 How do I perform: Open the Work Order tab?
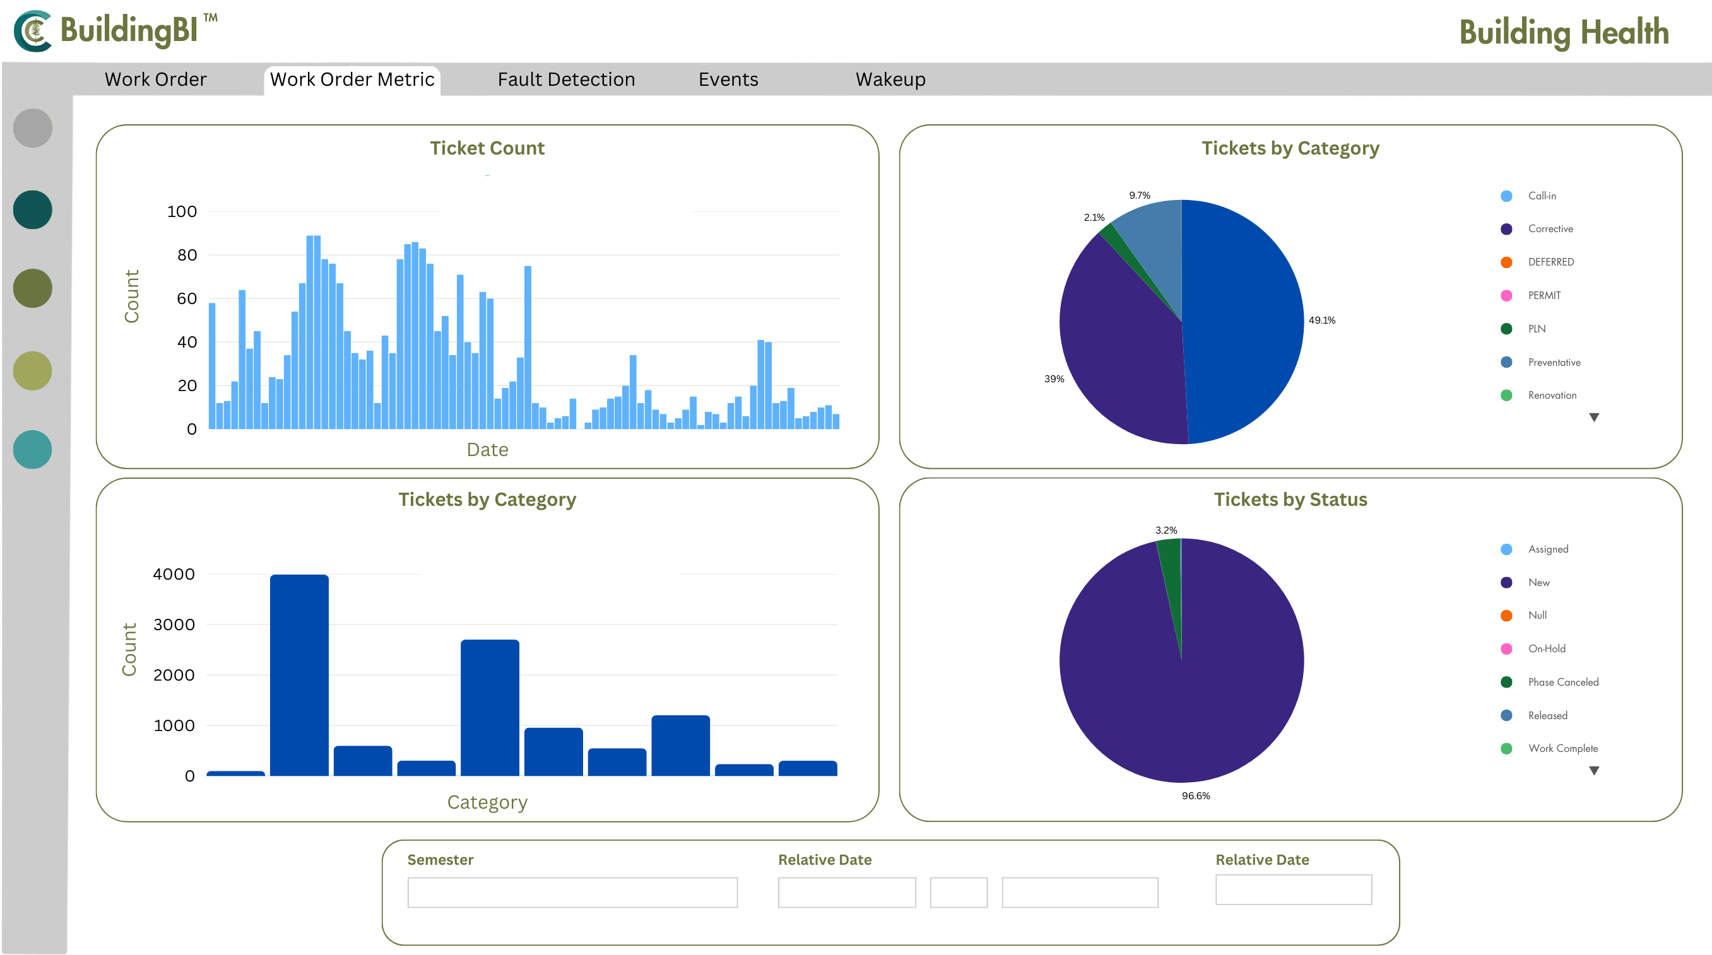pos(155,79)
